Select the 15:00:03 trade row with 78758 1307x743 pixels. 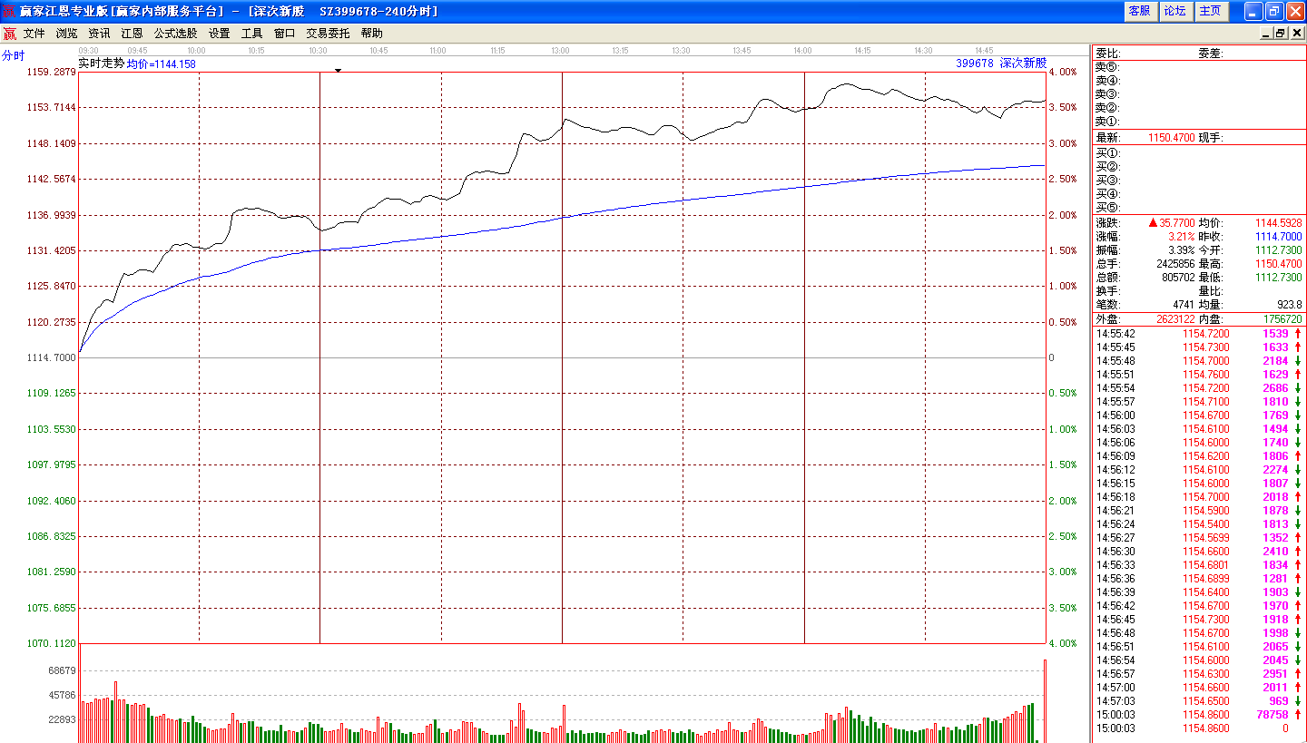1199,715
